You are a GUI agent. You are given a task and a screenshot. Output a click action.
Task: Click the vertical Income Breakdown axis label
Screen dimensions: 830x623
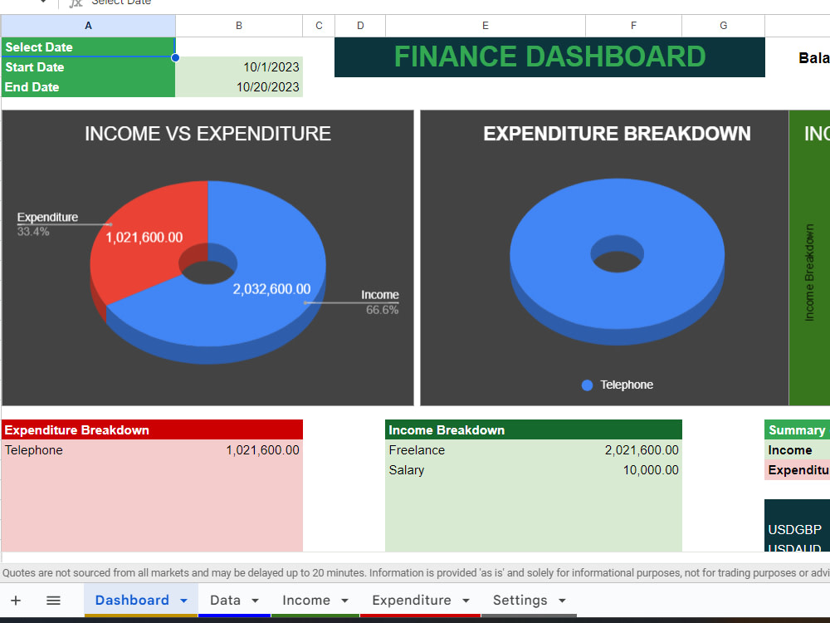[x=809, y=272]
